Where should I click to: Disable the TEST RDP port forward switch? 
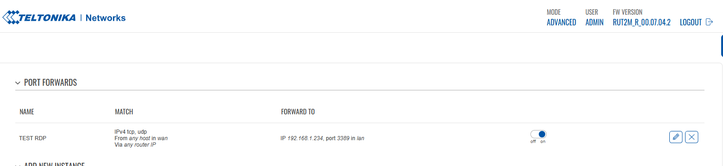click(538, 134)
